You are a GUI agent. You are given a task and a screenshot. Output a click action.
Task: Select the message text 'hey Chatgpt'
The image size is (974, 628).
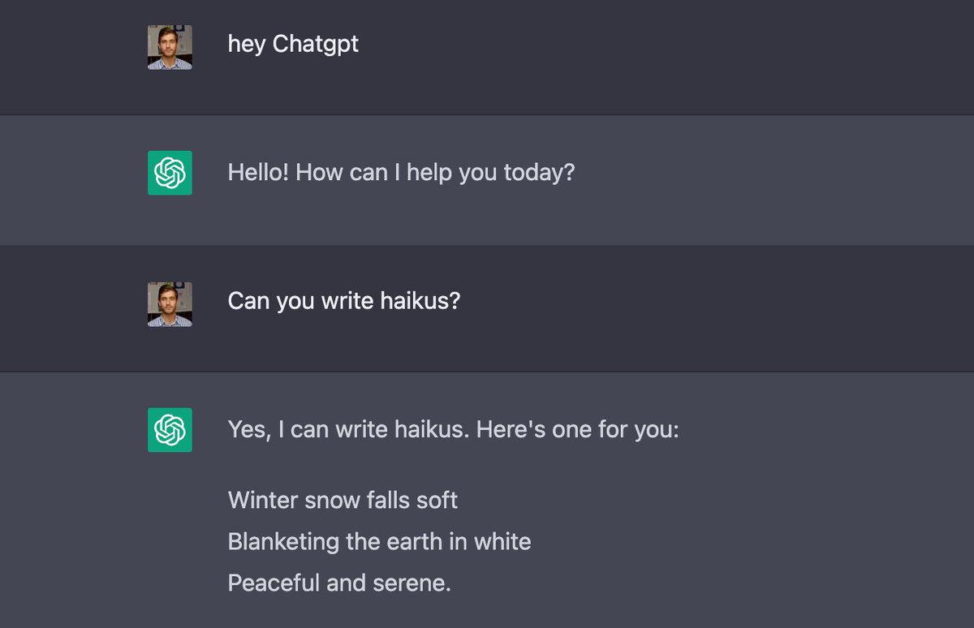[x=293, y=44]
